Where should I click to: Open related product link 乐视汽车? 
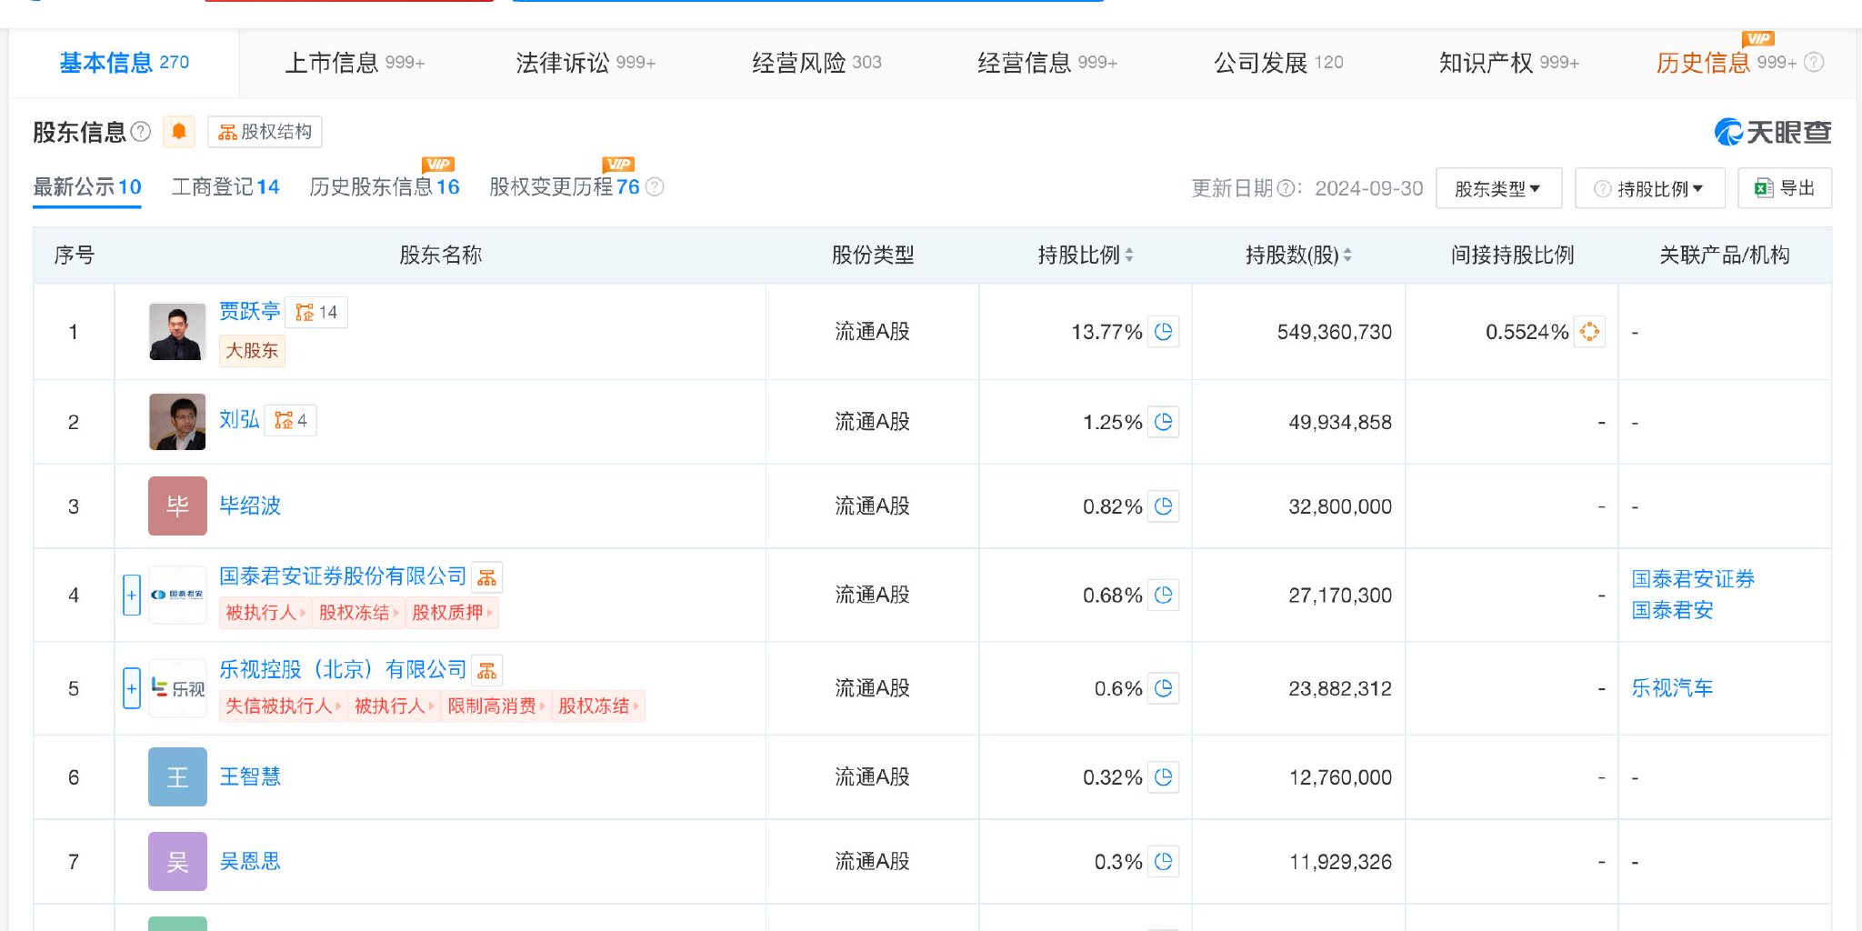click(x=1672, y=688)
